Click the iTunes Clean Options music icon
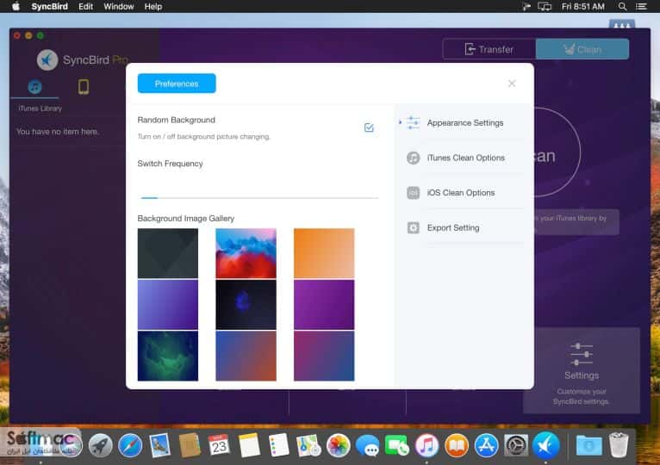Image resolution: width=660 pixels, height=465 pixels. (x=414, y=158)
